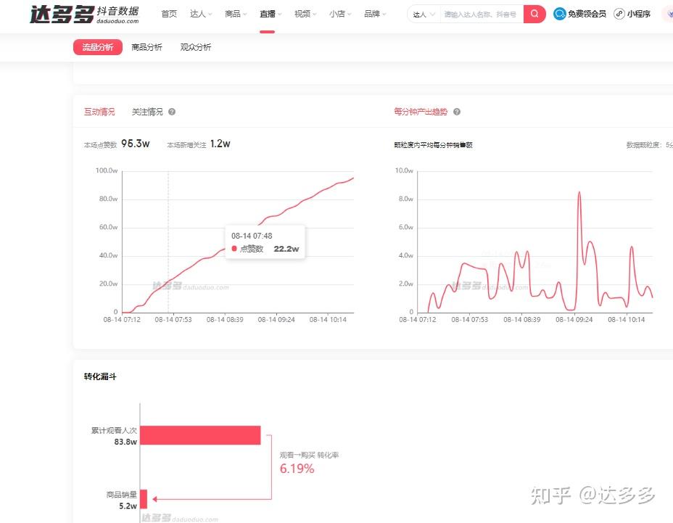The height and width of the screenshot is (523, 673).
Task: Expand the 小店 navigation menu
Action: click(340, 14)
